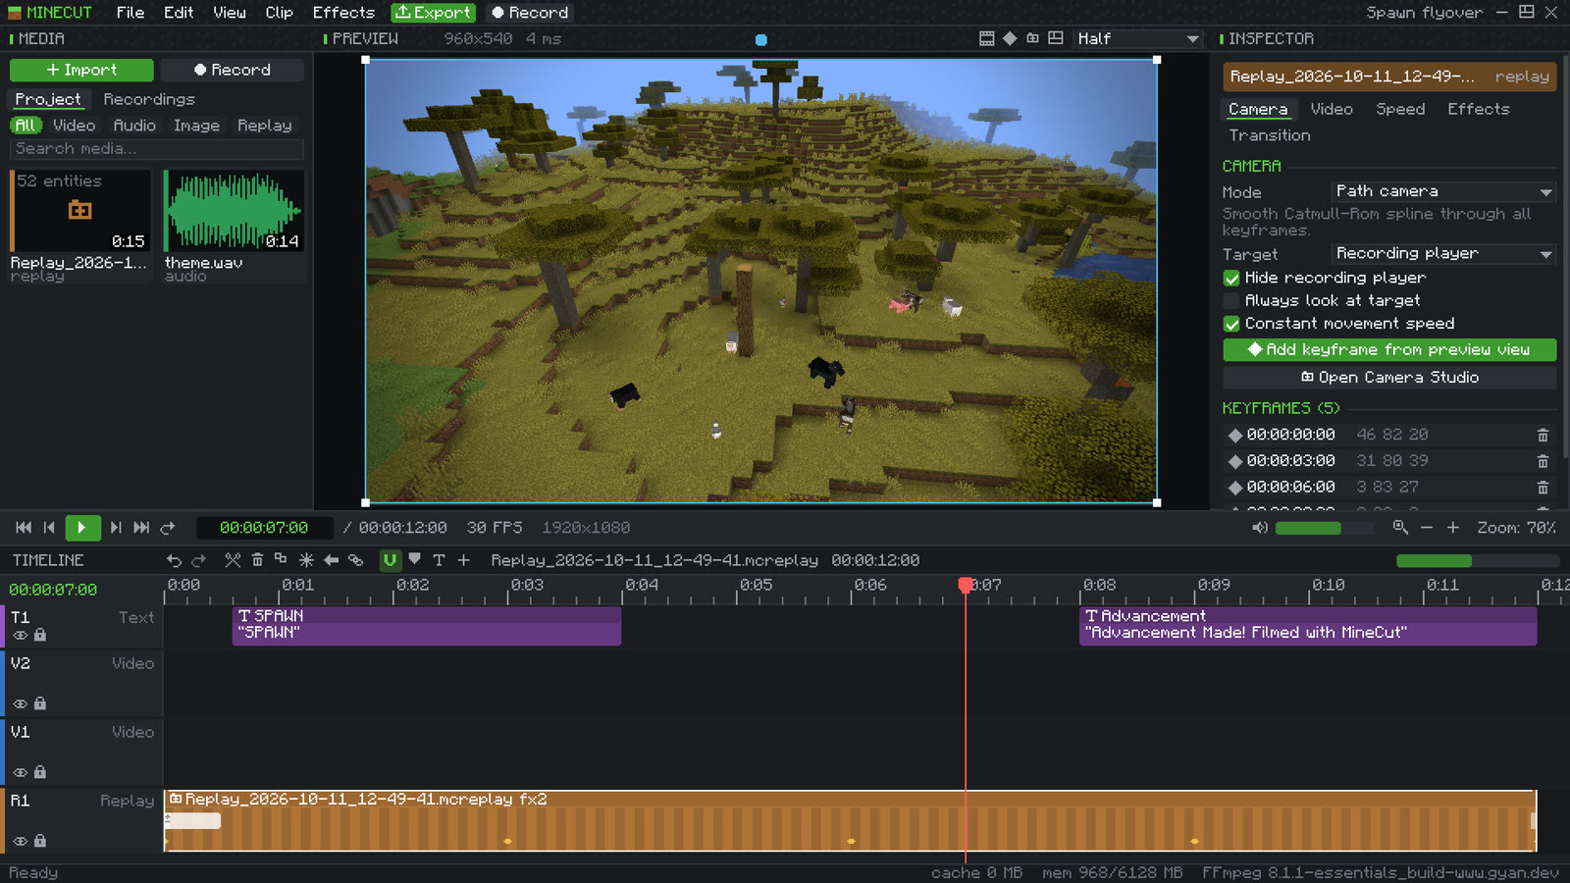Delete keyframe 00:00:00:00 with trash icon
Viewport: 1570px width, 883px height.
1543,435
